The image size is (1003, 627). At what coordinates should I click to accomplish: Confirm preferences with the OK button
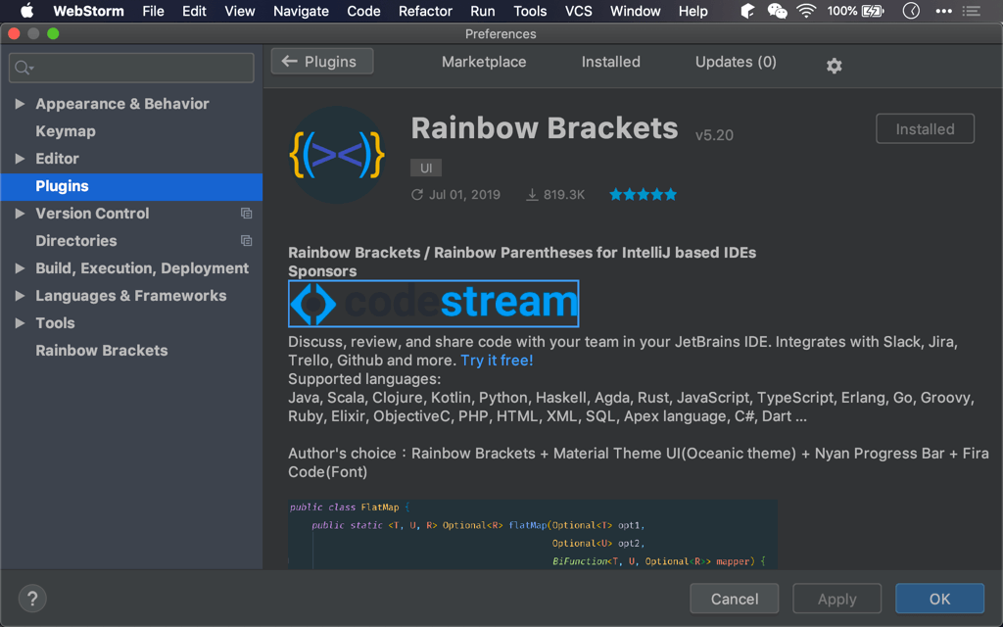pyautogui.click(x=939, y=598)
